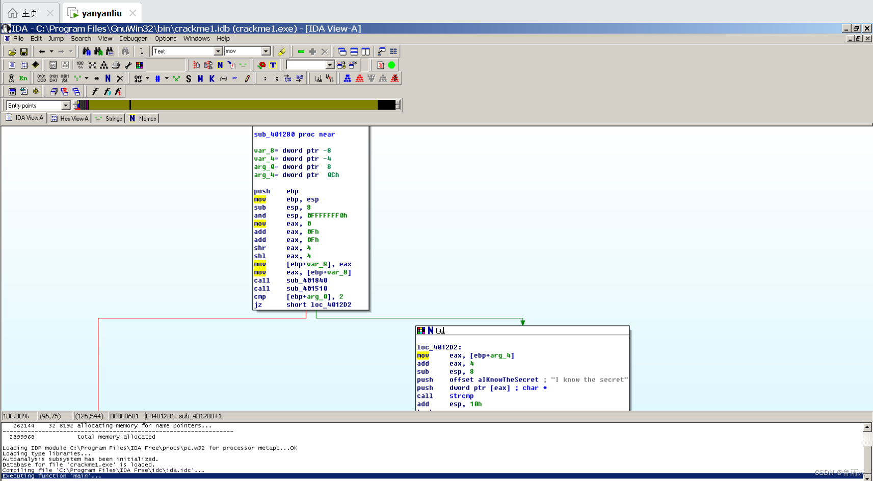Convert to code with 0101 COD icon

41,79
